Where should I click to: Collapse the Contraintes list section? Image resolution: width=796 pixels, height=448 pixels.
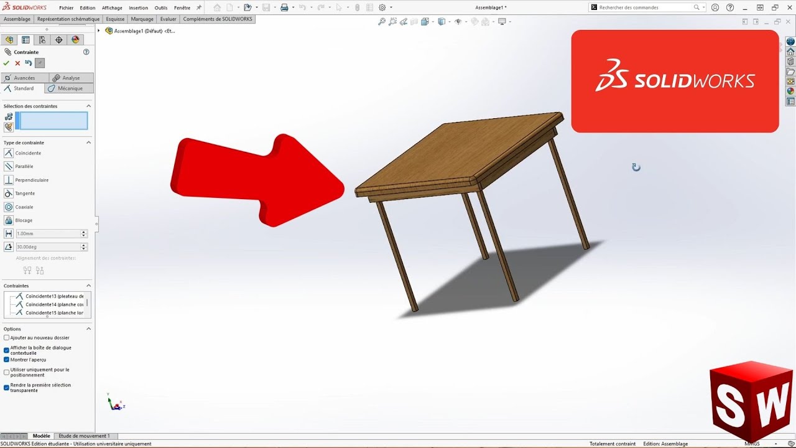[x=88, y=286]
